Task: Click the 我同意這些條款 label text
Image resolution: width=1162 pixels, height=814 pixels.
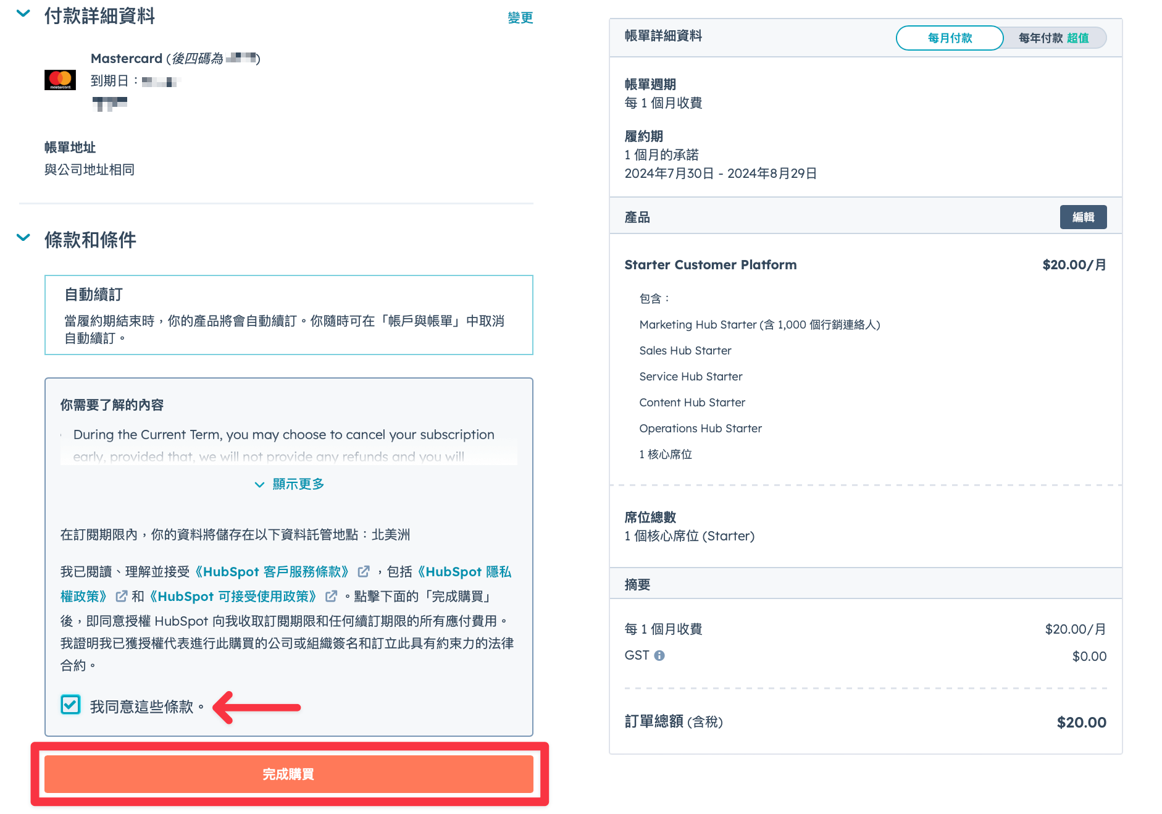Action: [147, 707]
